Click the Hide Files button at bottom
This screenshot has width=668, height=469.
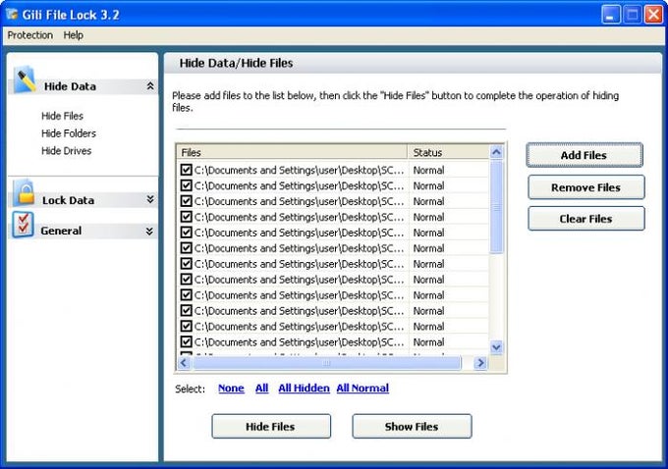271,427
